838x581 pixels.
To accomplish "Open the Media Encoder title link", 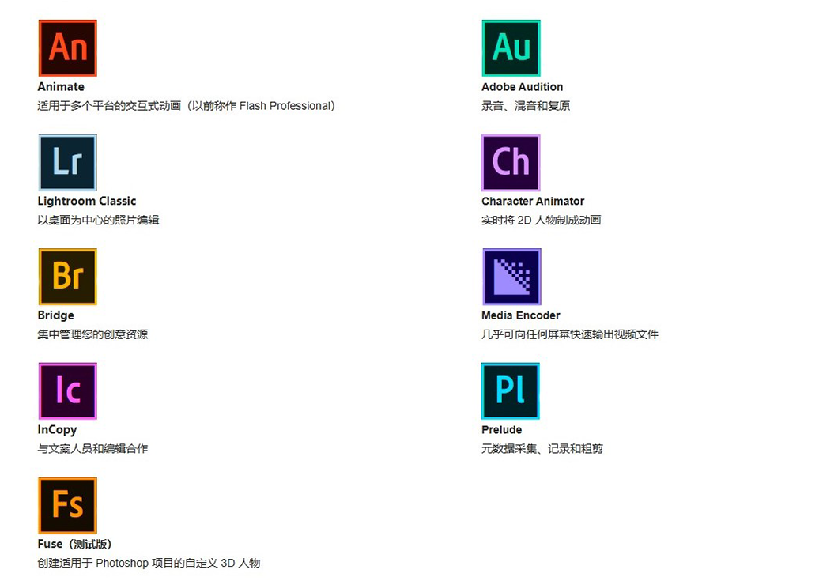I will pos(520,315).
